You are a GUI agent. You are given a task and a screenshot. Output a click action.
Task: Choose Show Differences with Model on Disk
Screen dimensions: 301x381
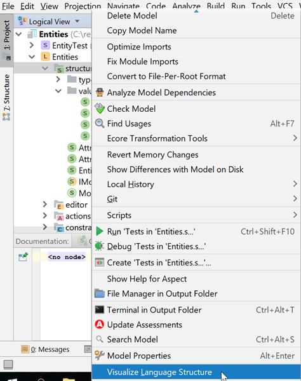[x=196, y=170]
